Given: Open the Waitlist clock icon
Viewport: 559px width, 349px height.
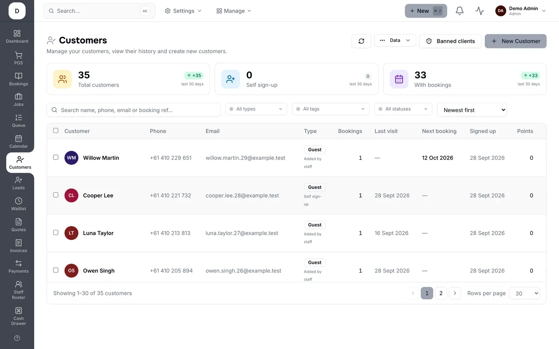Looking at the screenshot, I should (18, 201).
